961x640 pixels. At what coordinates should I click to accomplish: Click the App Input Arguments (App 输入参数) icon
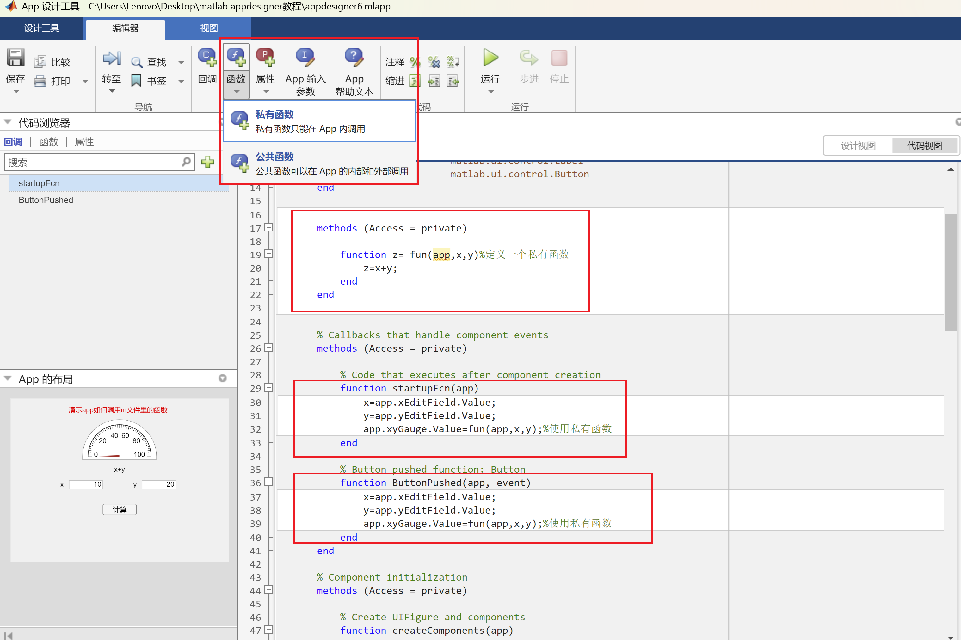coord(305,58)
